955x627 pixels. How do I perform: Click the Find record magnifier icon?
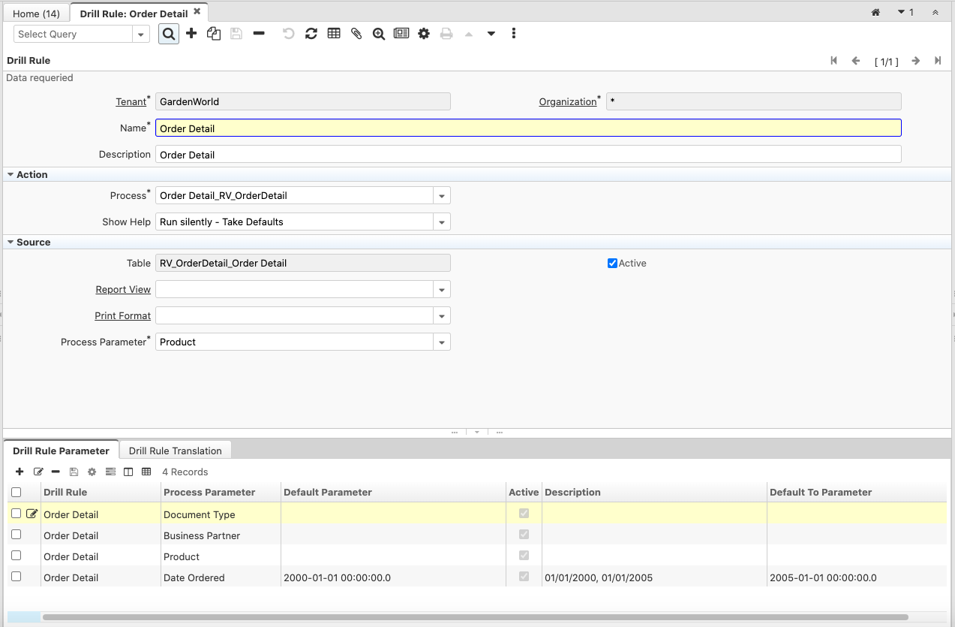pos(169,34)
